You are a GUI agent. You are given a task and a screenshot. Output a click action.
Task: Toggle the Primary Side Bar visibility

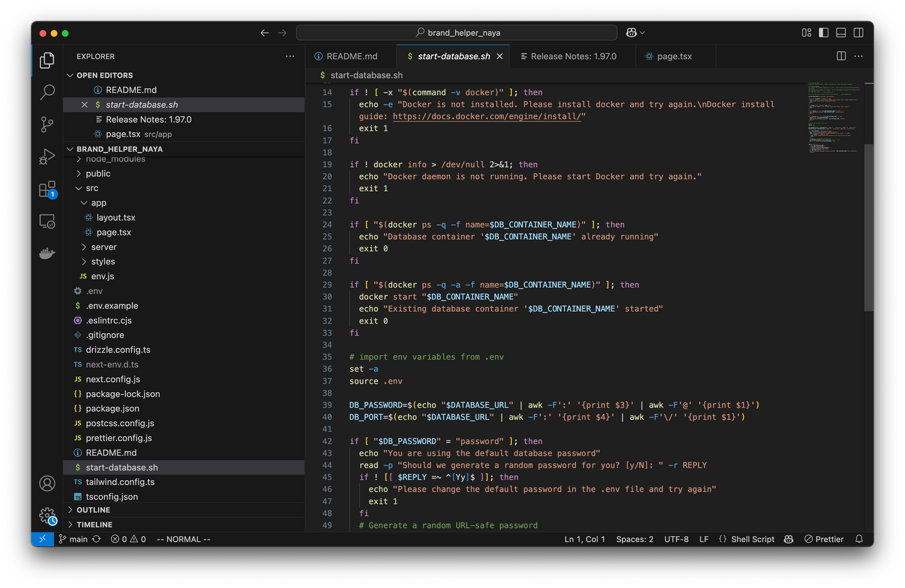tap(824, 33)
